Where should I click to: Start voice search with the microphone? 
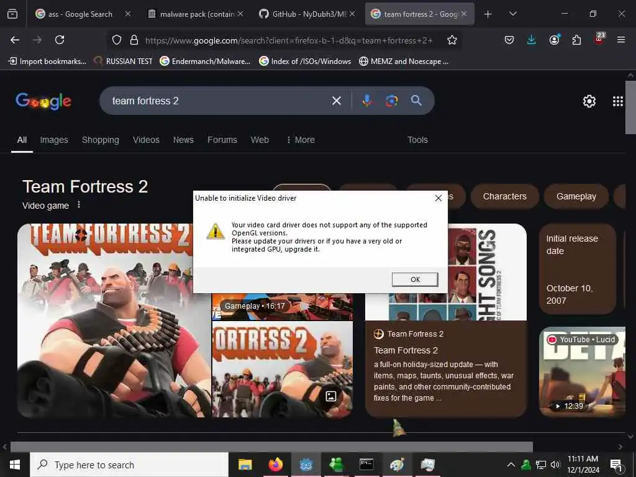tap(366, 101)
